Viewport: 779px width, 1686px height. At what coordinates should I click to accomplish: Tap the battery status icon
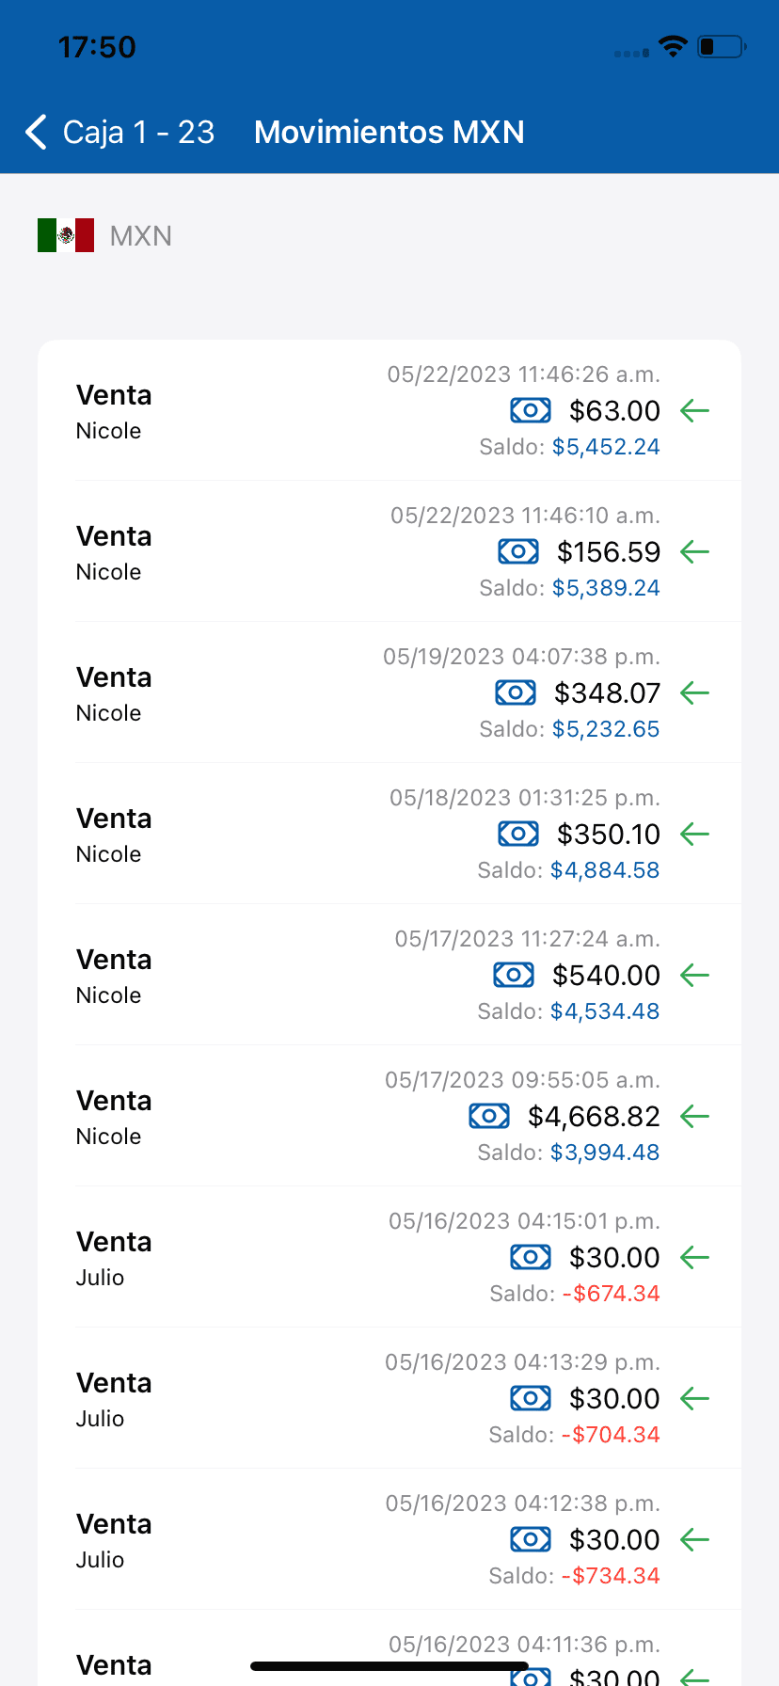[x=721, y=46]
